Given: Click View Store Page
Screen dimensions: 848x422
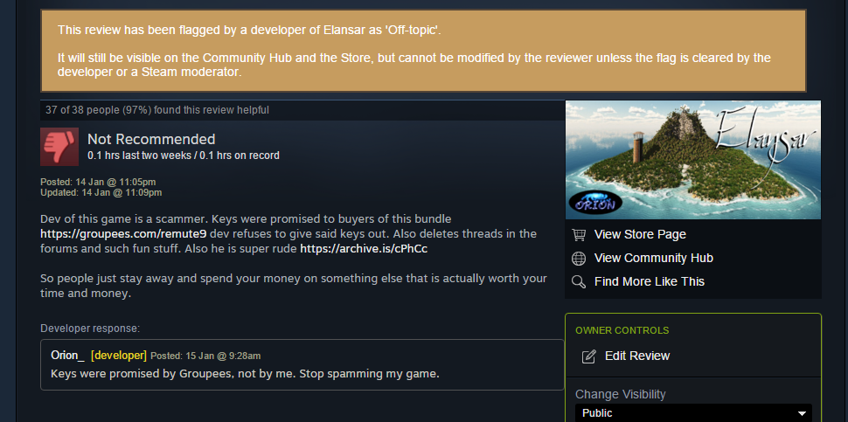Looking at the screenshot, I should pyautogui.click(x=640, y=234).
